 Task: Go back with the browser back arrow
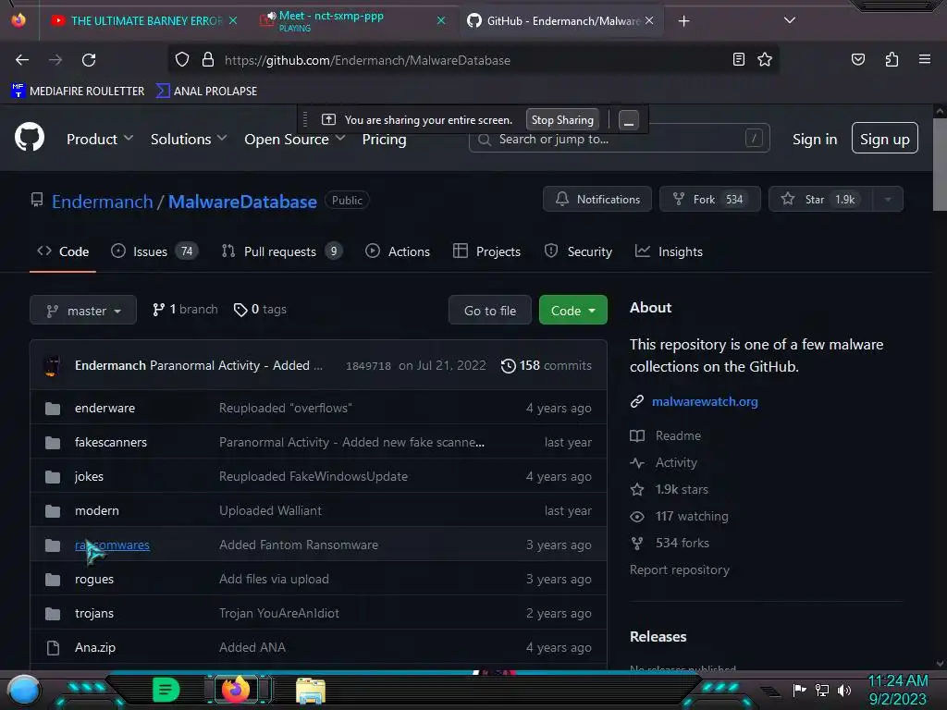[x=22, y=60]
